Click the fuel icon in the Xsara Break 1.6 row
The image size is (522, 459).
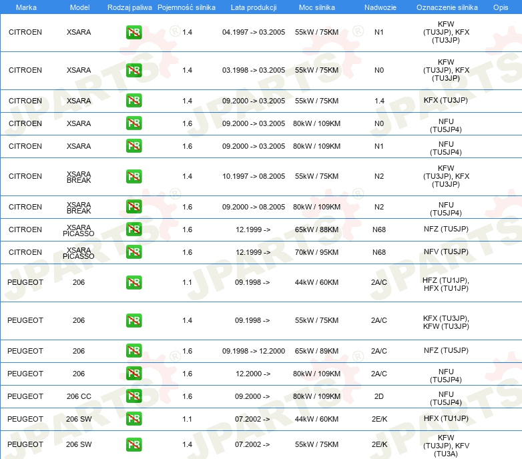point(134,207)
